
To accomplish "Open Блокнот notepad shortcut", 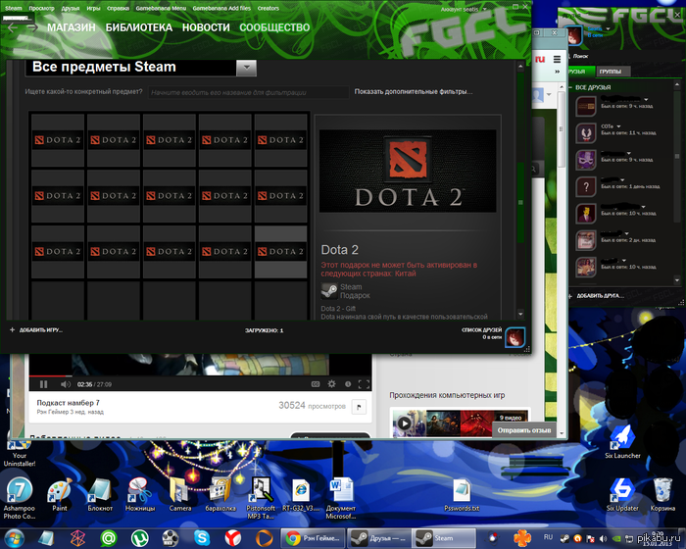I will [100, 495].
